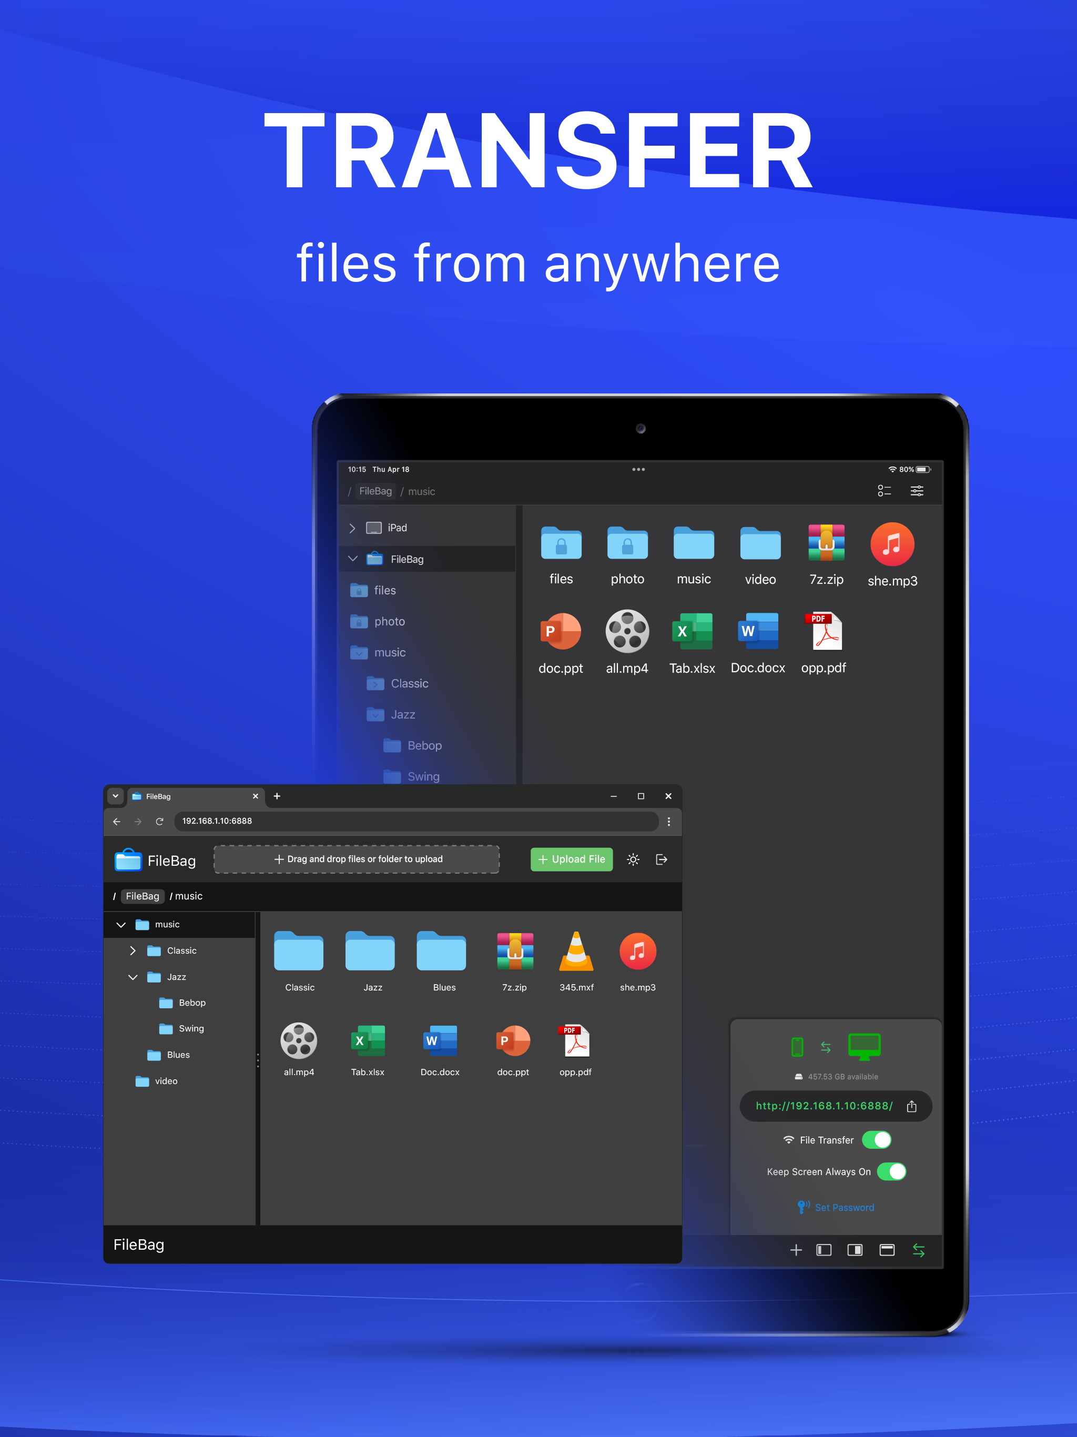
Task: Tap the plus icon in iPad bottom toolbar
Action: (x=796, y=1250)
